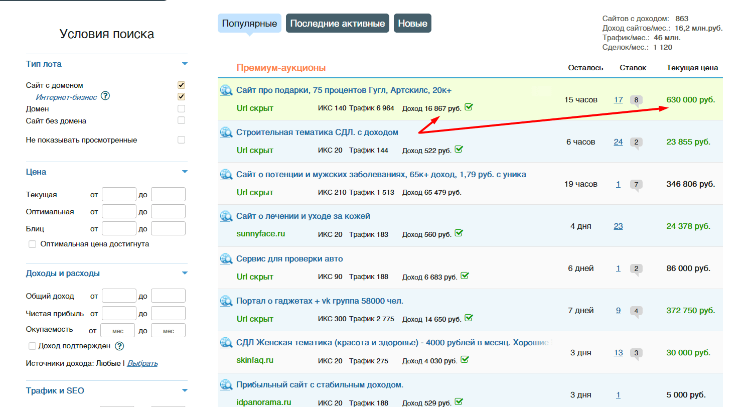The image size is (755, 407).
Task: Open idpanorama.ru site link
Action: pos(264,402)
